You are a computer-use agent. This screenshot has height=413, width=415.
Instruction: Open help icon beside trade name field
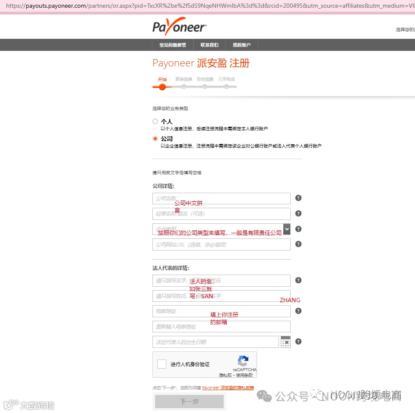[298, 213]
